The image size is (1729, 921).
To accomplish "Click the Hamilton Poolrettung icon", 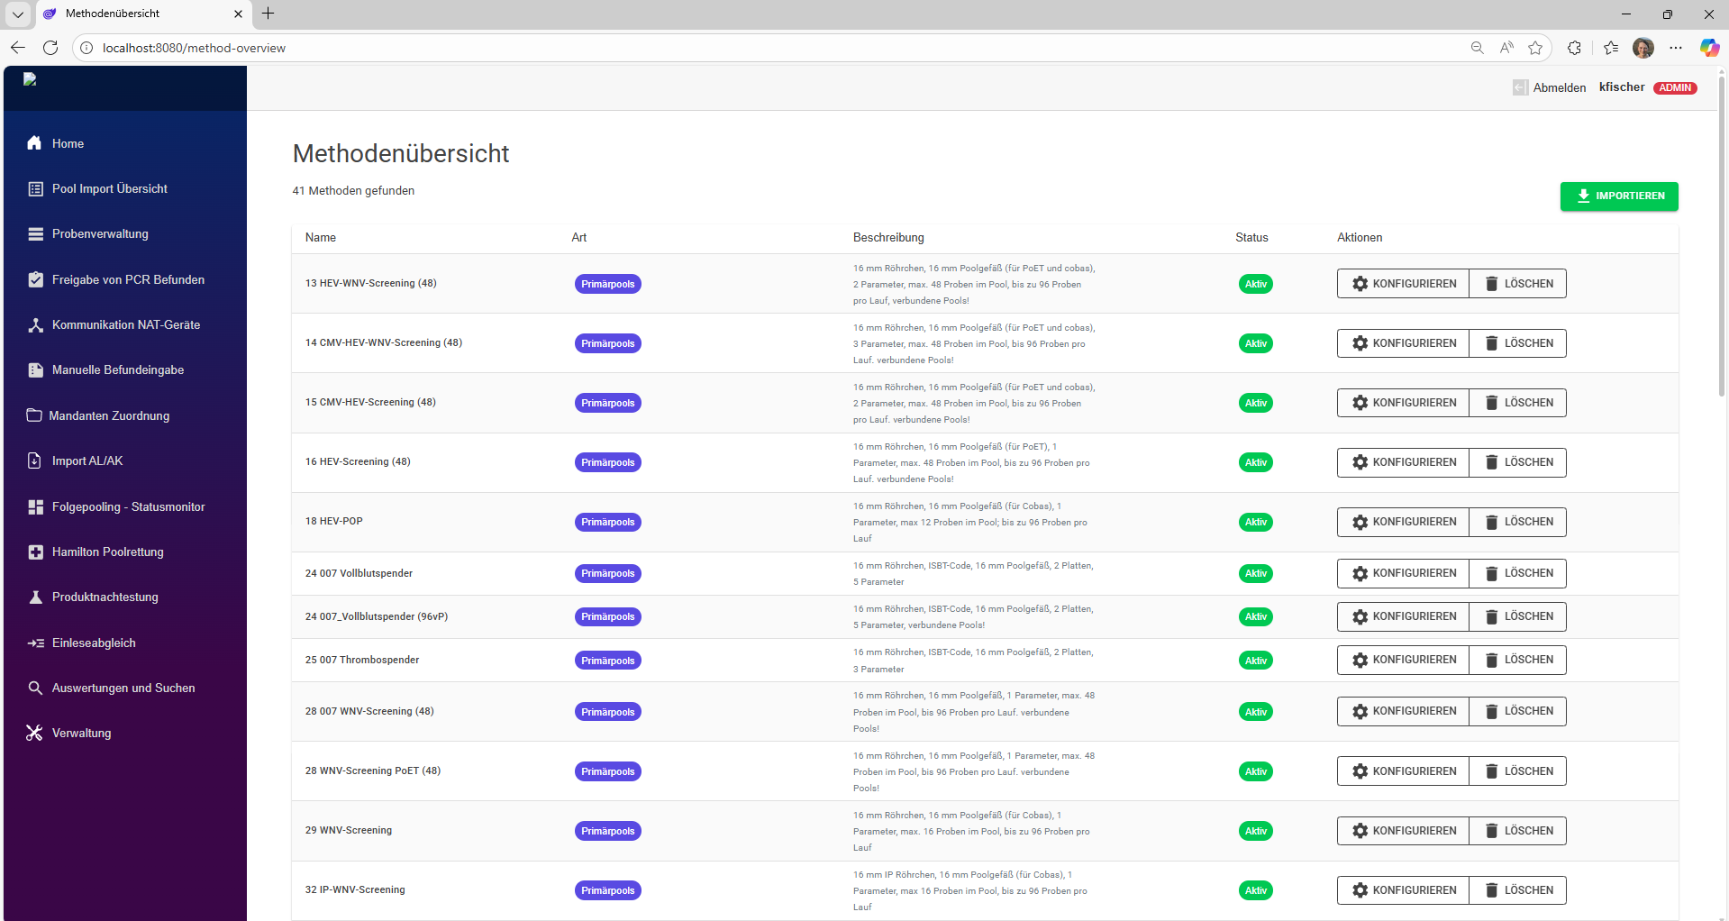I will point(35,552).
